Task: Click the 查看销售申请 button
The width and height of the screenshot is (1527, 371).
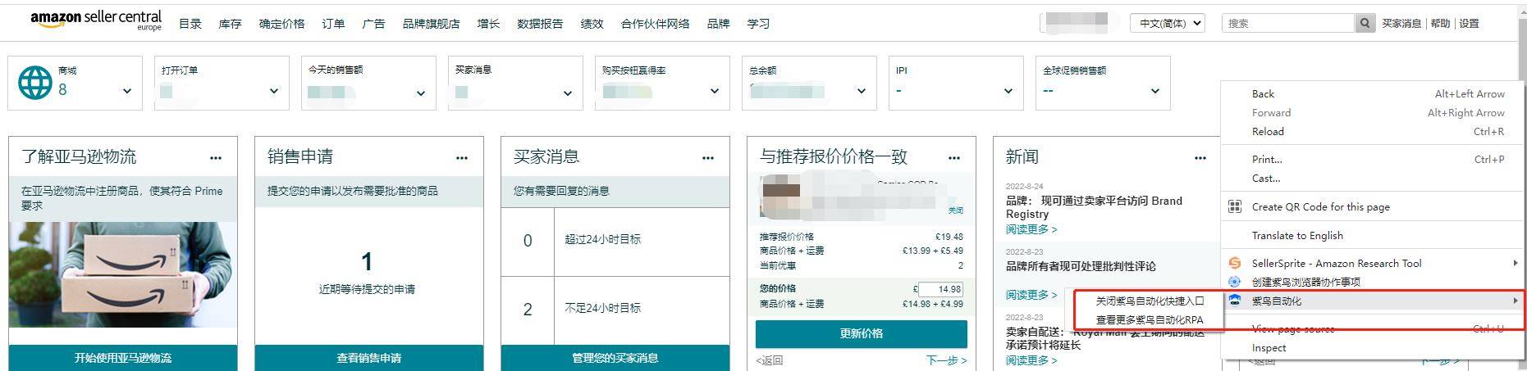Action: 369,358
